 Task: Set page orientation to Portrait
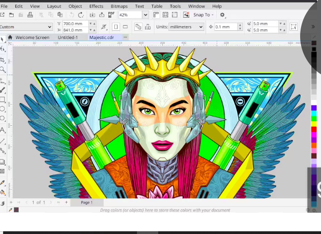pos(116,27)
